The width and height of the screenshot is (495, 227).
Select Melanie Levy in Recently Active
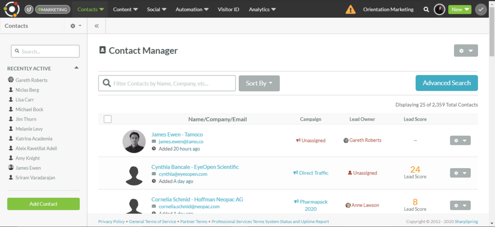click(x=29, y=129)
